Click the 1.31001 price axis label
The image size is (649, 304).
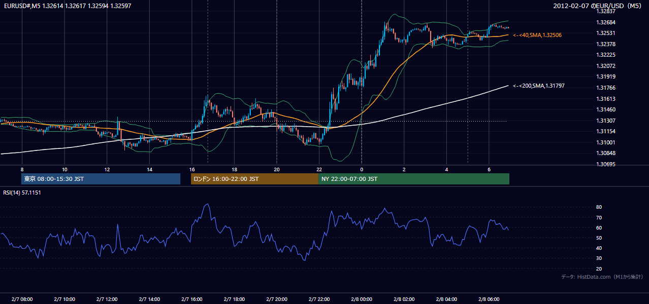607,143
